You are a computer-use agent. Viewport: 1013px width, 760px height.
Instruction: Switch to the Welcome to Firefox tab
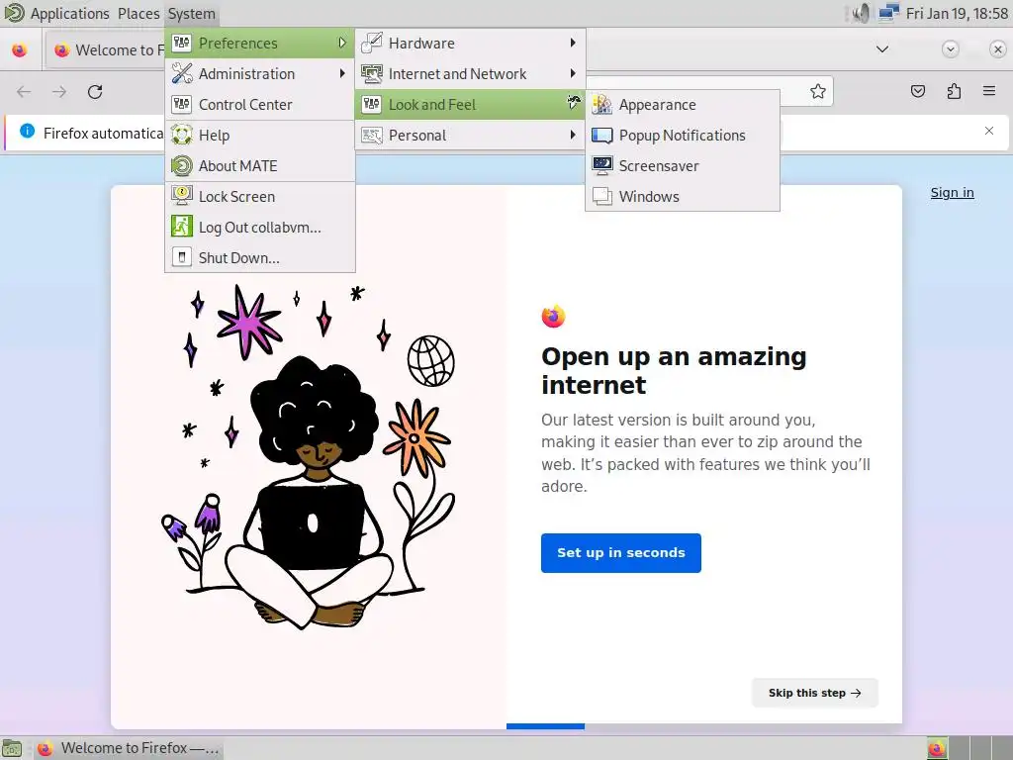click(105, 49)
